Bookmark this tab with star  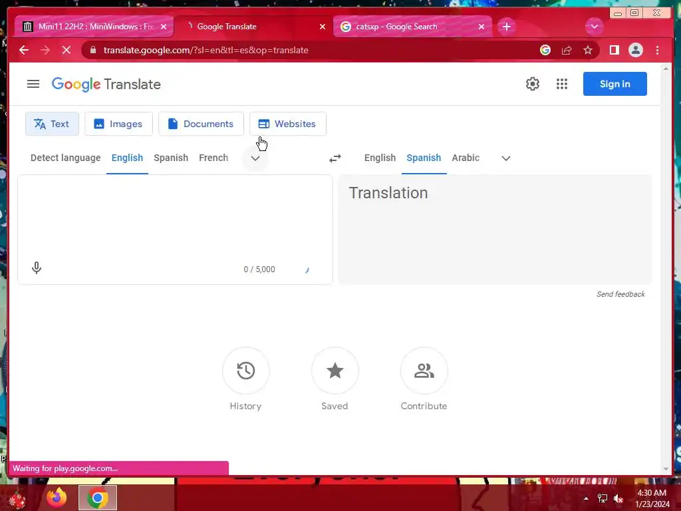point(588,50)
